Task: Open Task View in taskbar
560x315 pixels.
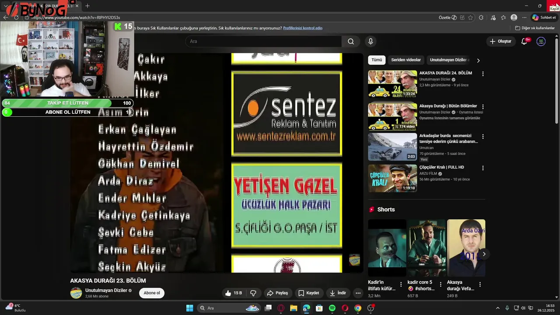Action: coord(268,308)
